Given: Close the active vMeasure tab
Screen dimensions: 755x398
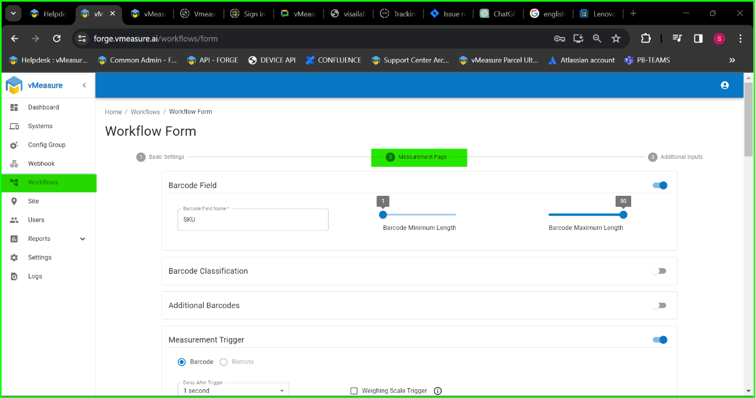Looking at the screenshot, I should (113, 14).
